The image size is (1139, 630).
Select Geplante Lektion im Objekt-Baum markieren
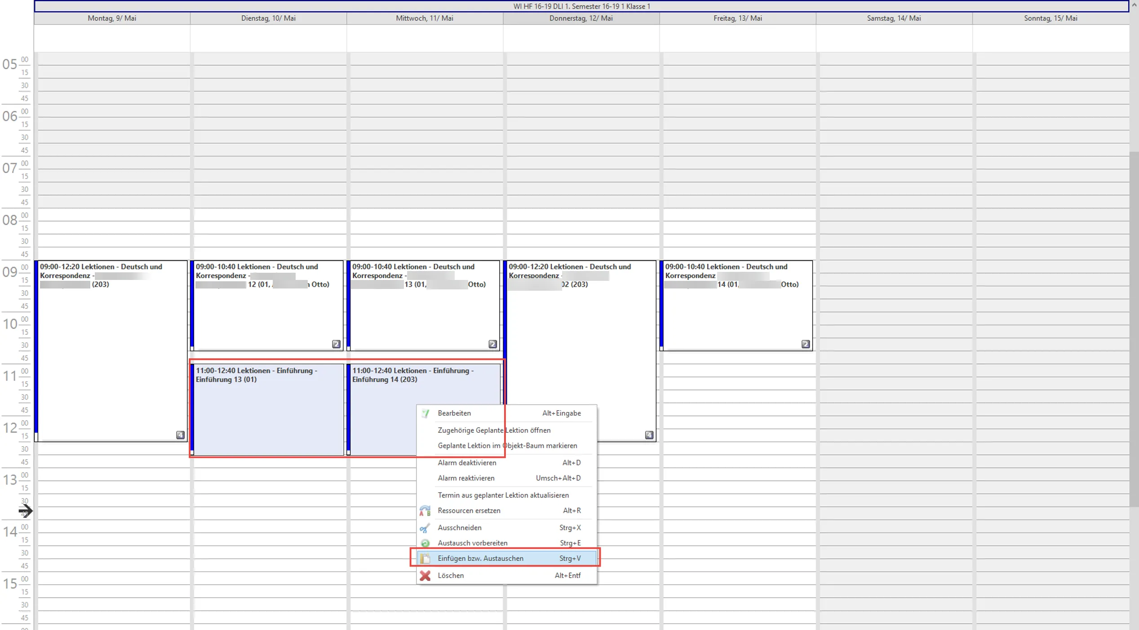tap(506, 446)
